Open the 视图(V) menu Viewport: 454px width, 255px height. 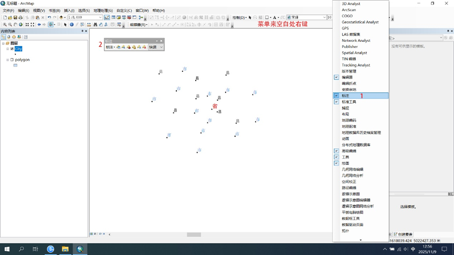tap(39, 10)
